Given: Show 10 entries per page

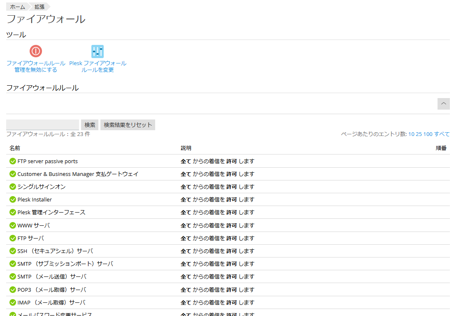Looking at the screenshot, I should pyautogui.click(x=411, y=134).
